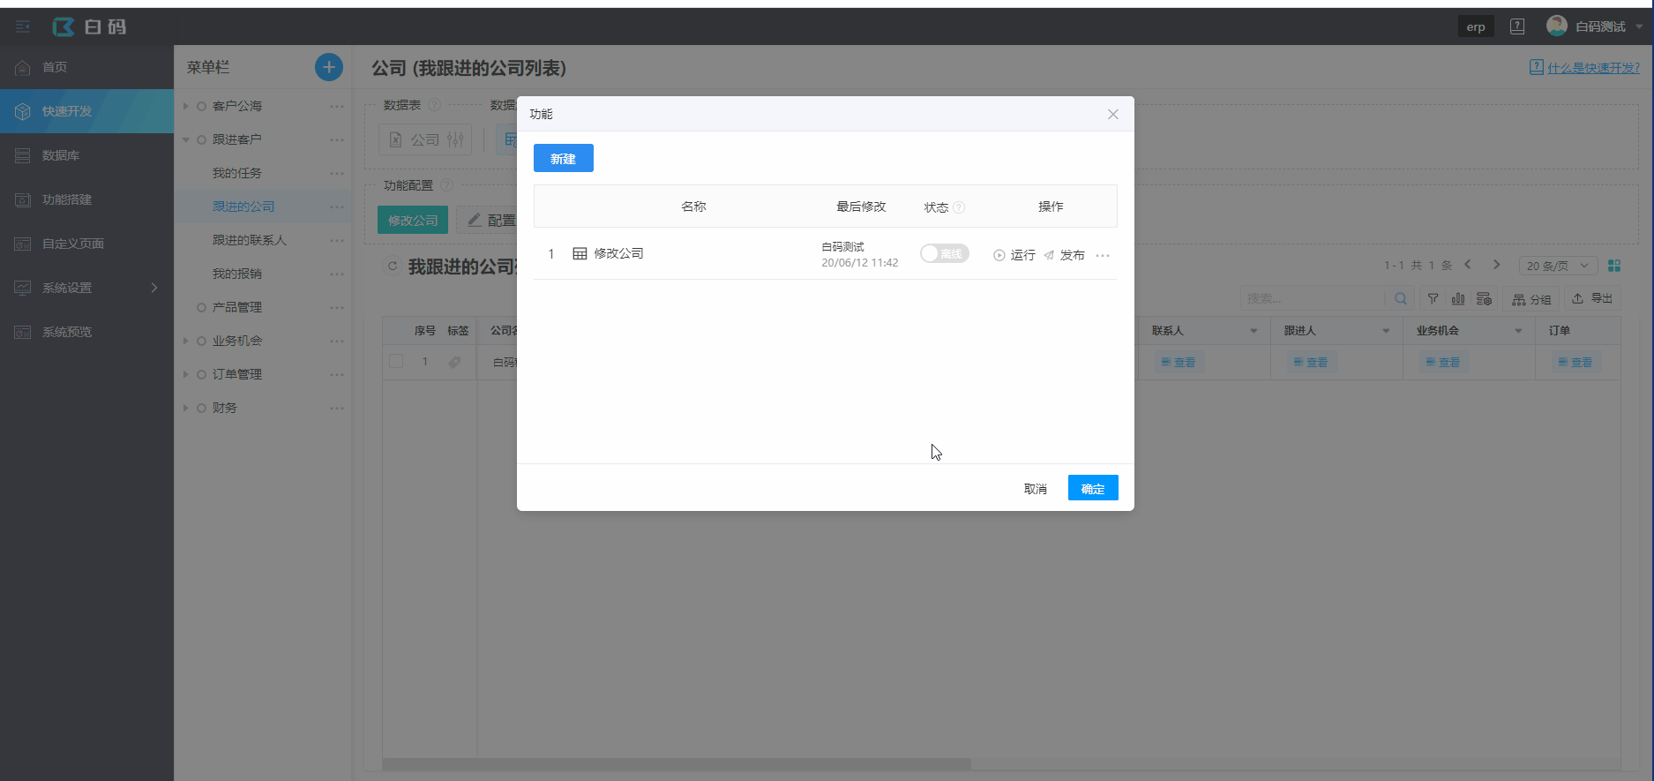Expand the 订单管理 tree node
Viewport: 1654px width, 781px height.
(x=185, y=374)
